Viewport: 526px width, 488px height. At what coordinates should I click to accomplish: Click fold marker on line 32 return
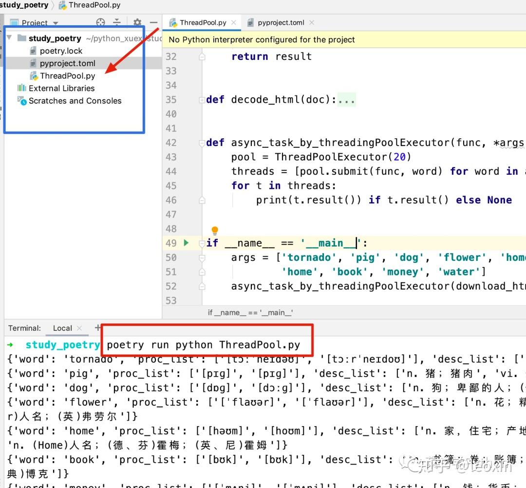point(202,56)
